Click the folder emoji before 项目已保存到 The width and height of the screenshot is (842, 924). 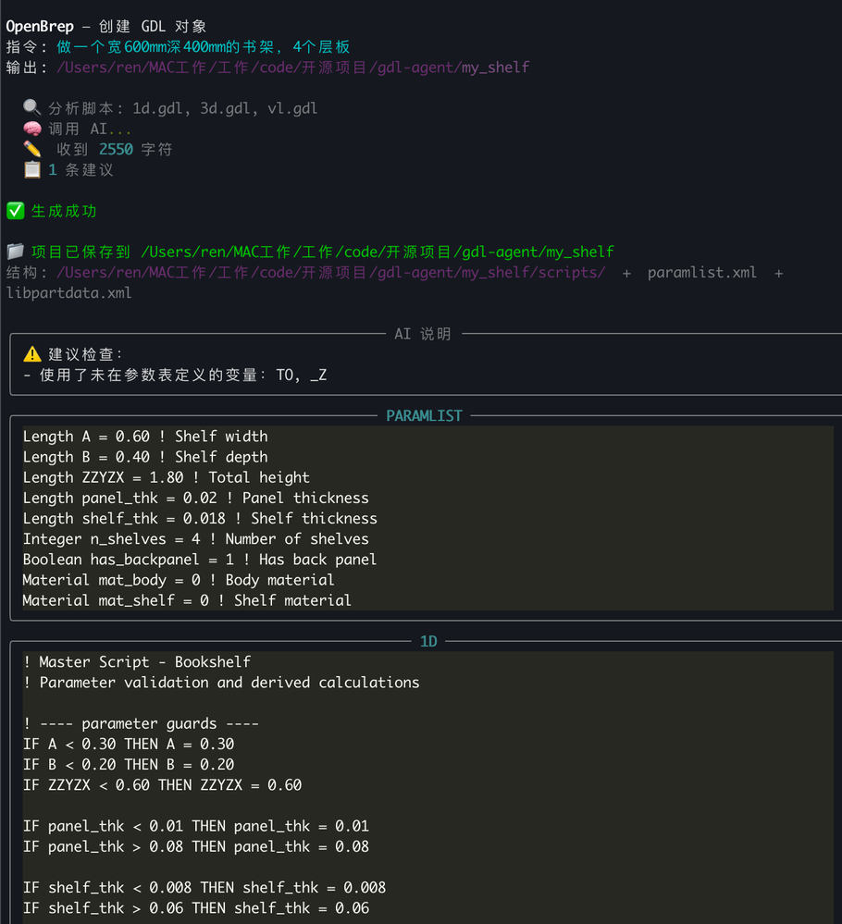pos(16,252)
